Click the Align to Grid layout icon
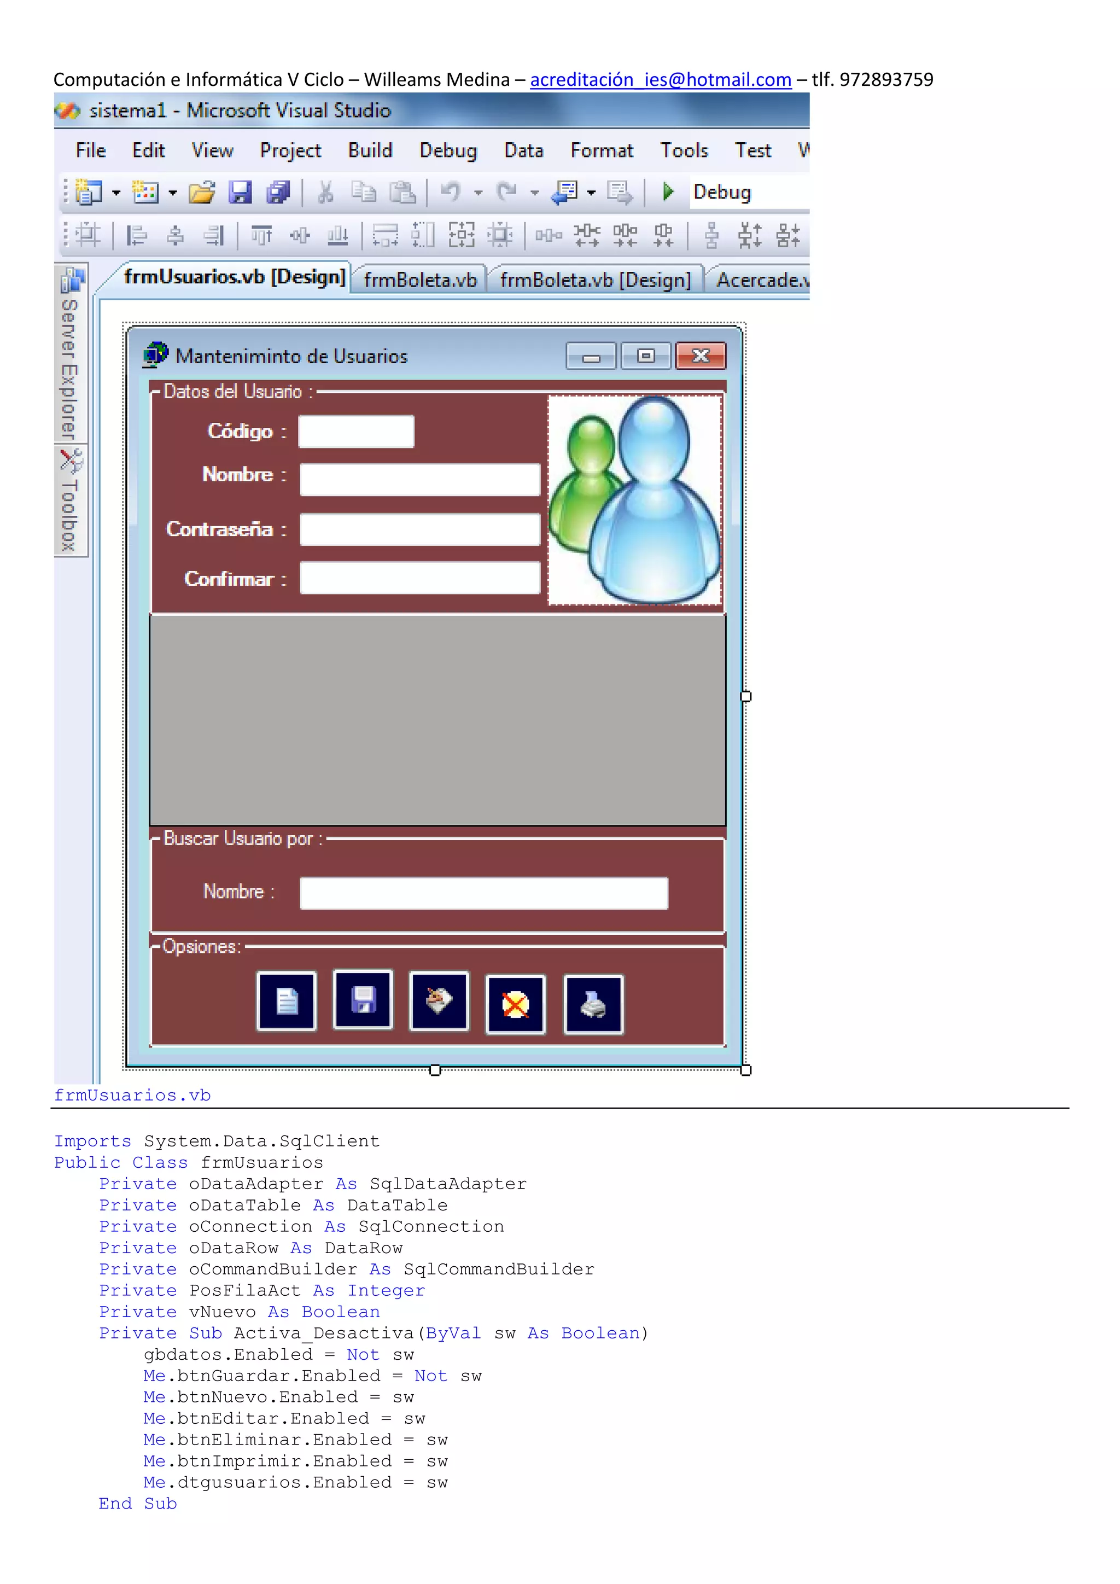The image size is (1120, 1584). [x=87, y=235]
